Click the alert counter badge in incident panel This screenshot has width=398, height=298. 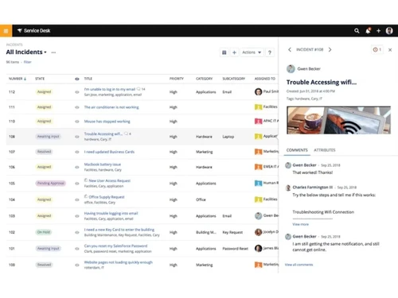[377, 49]
